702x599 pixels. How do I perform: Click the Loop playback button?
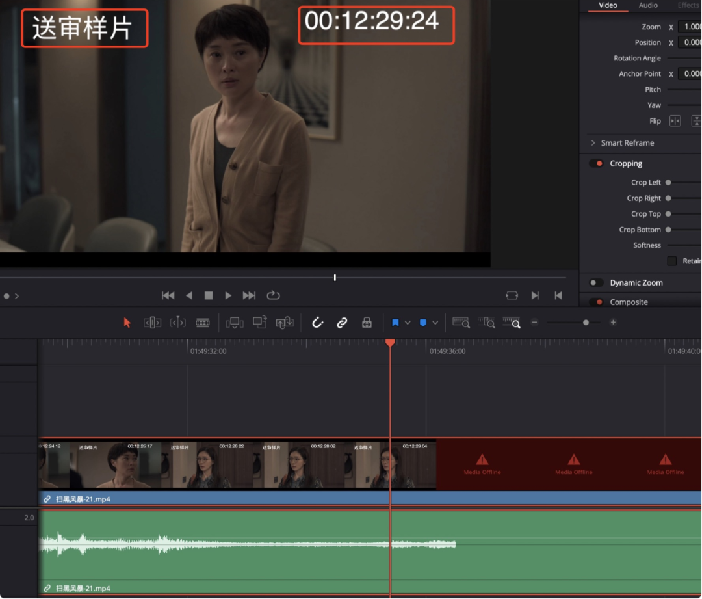coord(273,295)
